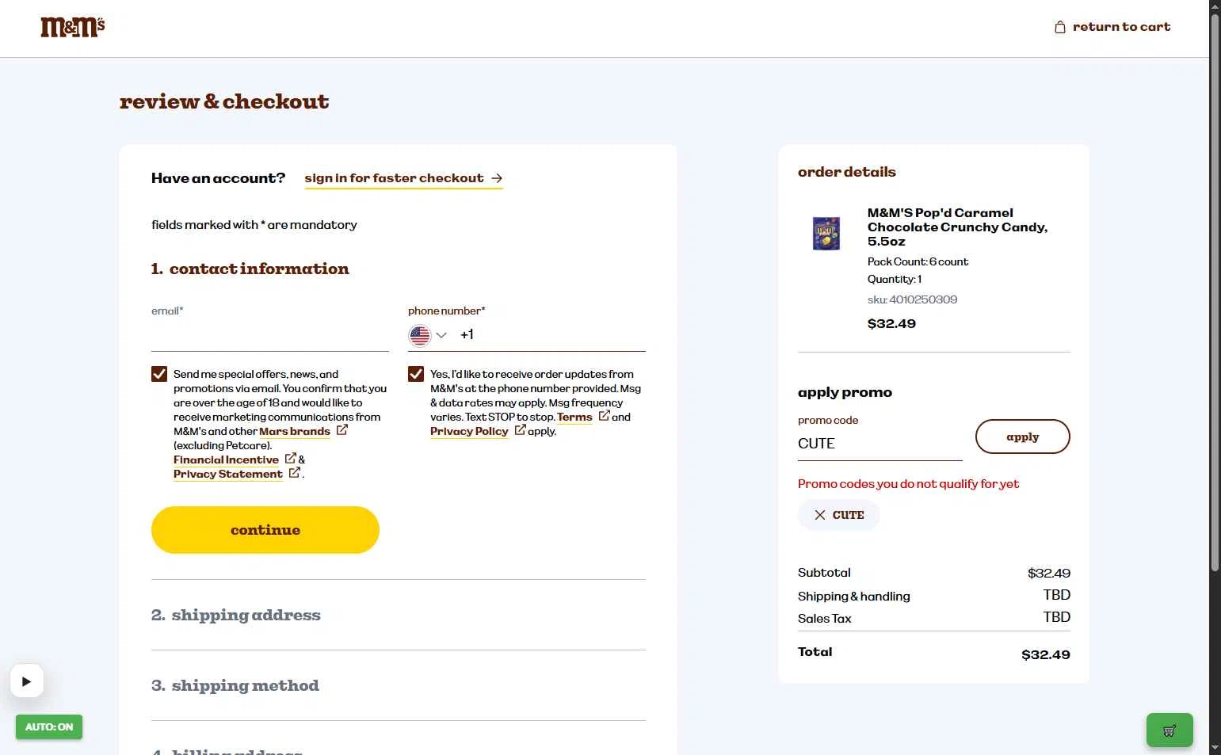Click the scrollbar up arrow
Viewport: 1221px width, 755px height.
(x=1215, y=6)
